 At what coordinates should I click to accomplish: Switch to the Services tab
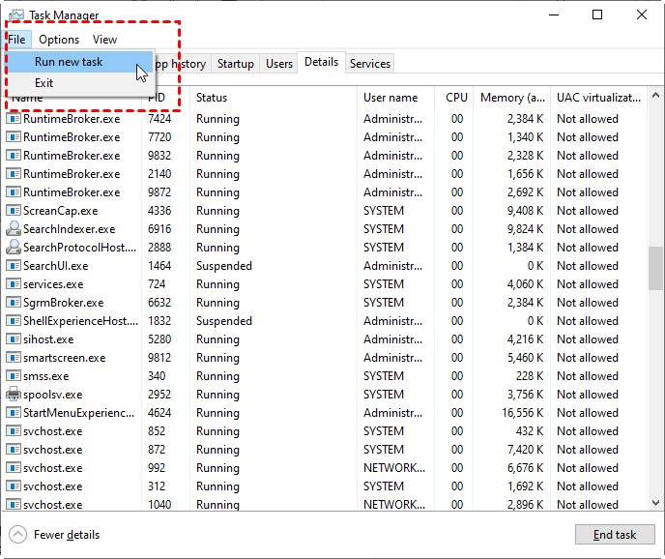coord(370,64)
